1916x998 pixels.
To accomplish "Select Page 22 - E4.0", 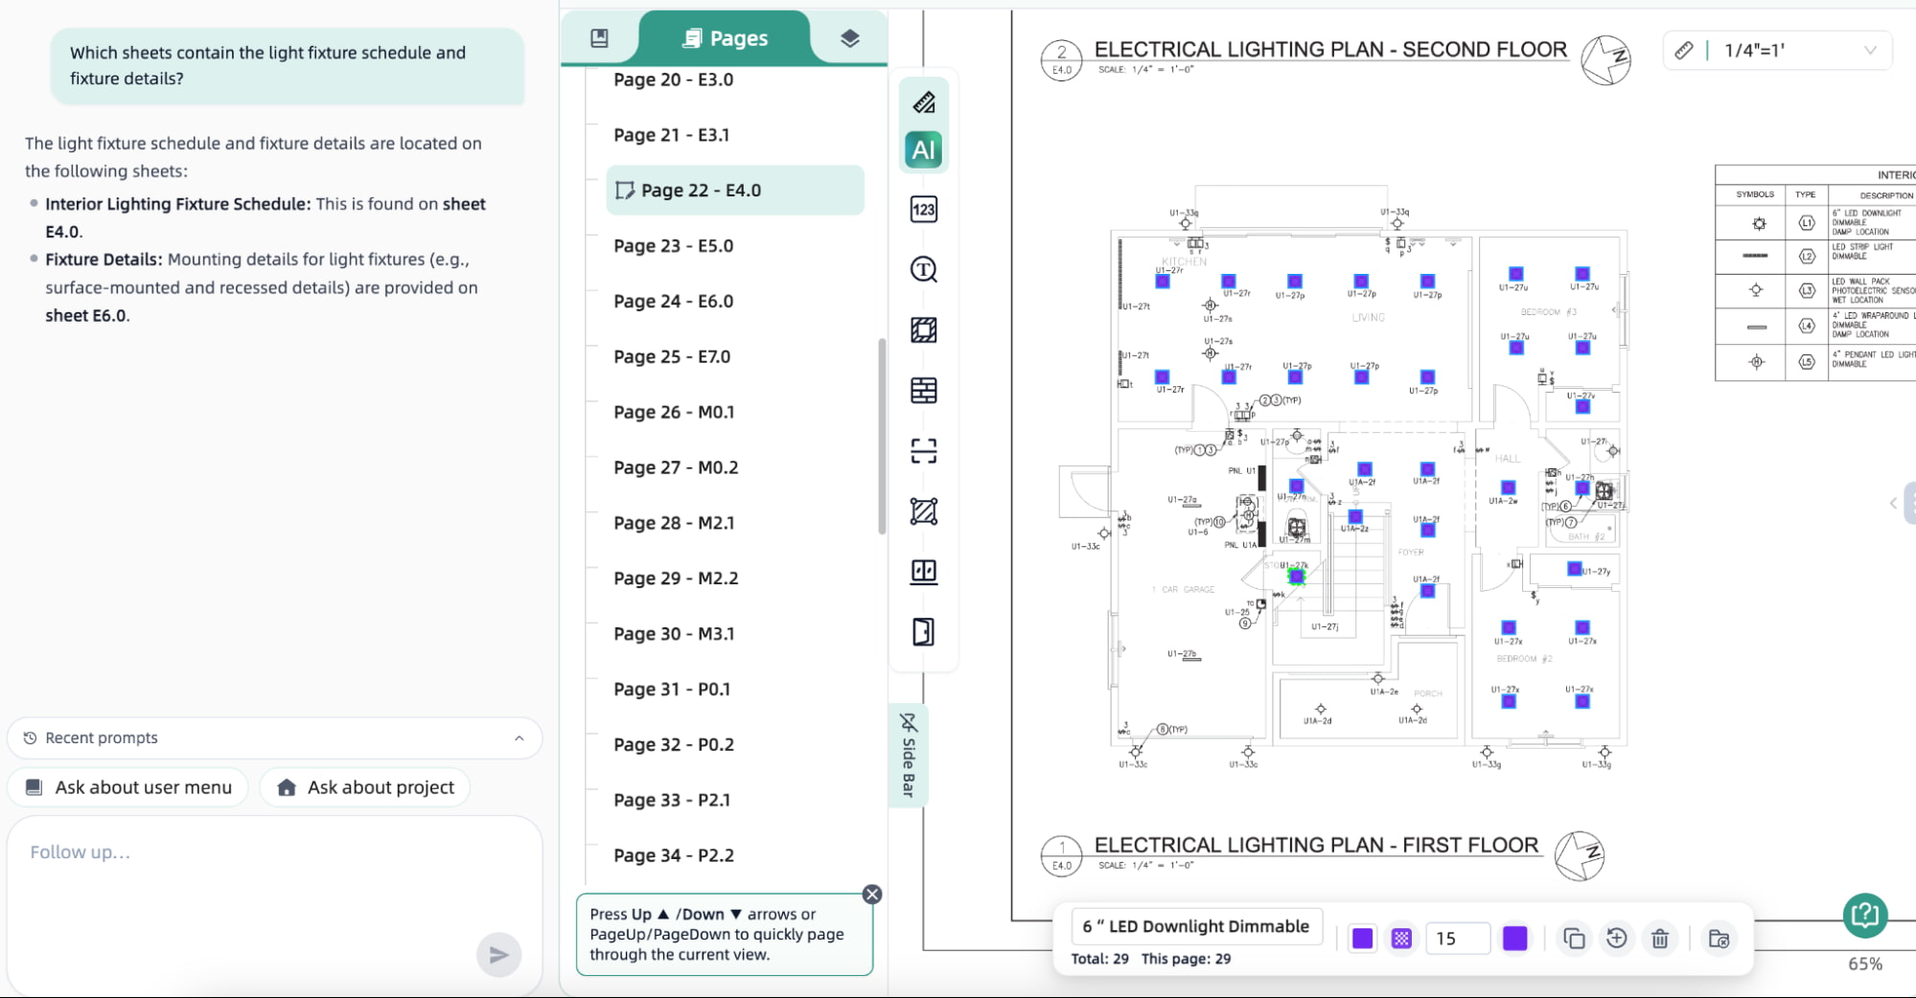I will [x=735, y=191].
